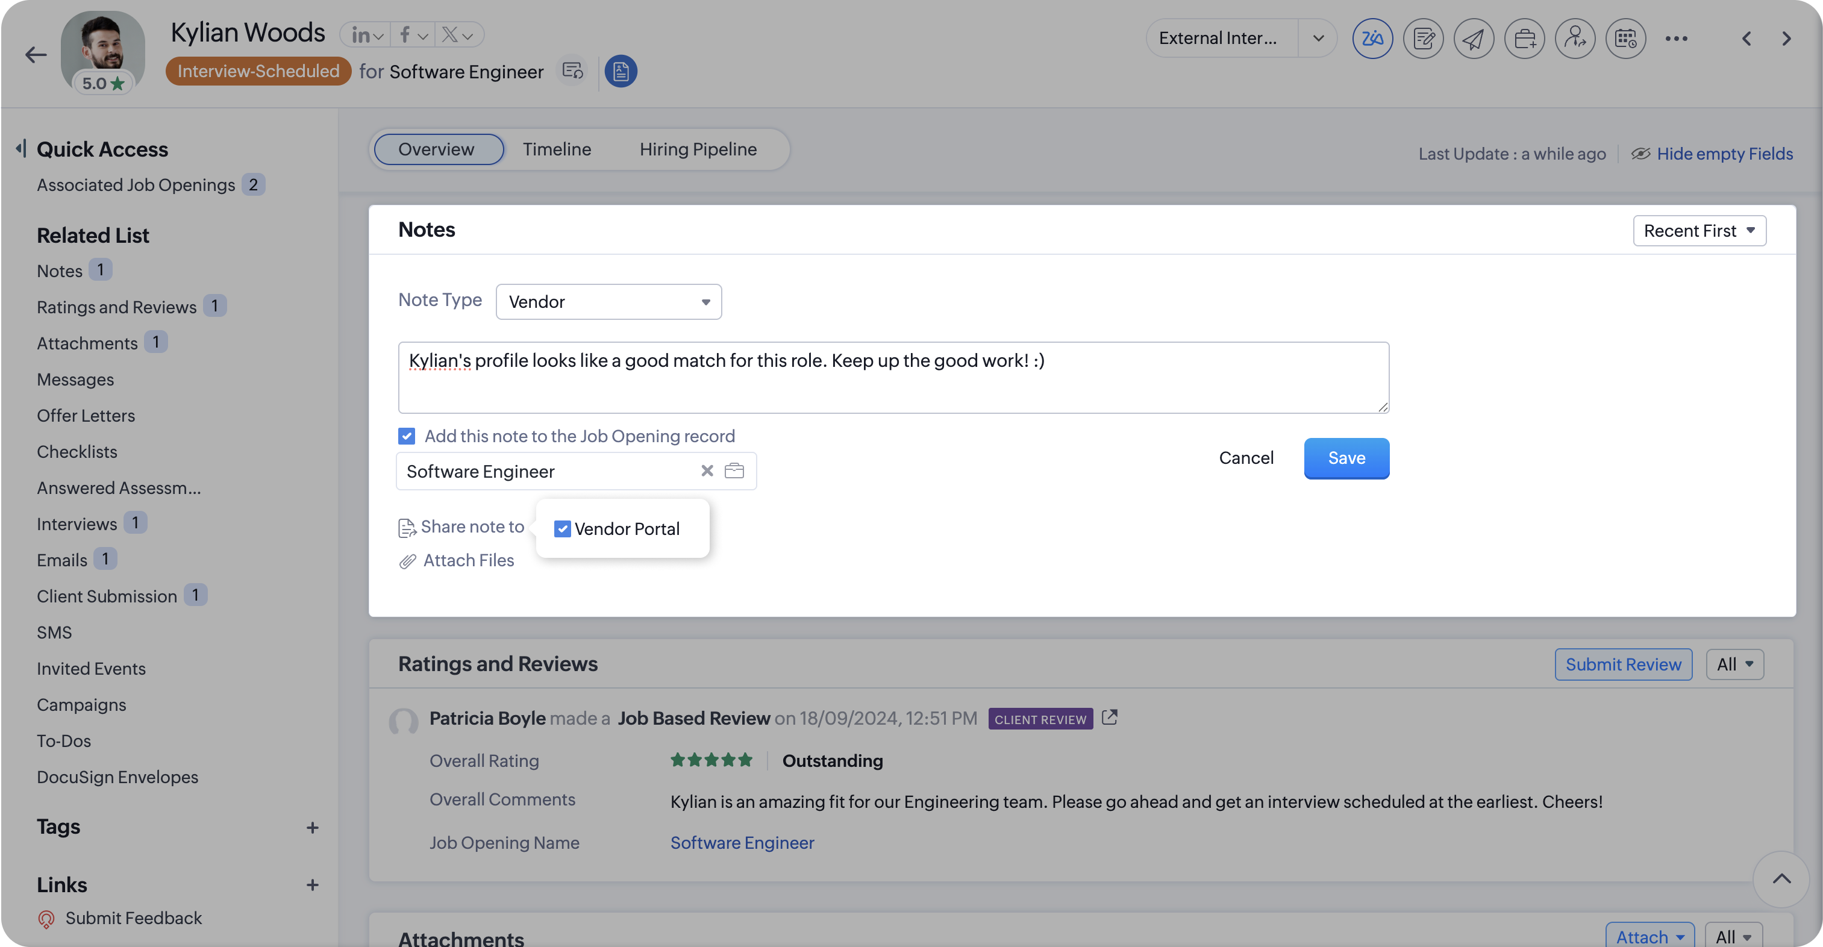Expand the Recent First sort dropdown
This screenshot has height=947, width=1823.
tap(1698, 231)
